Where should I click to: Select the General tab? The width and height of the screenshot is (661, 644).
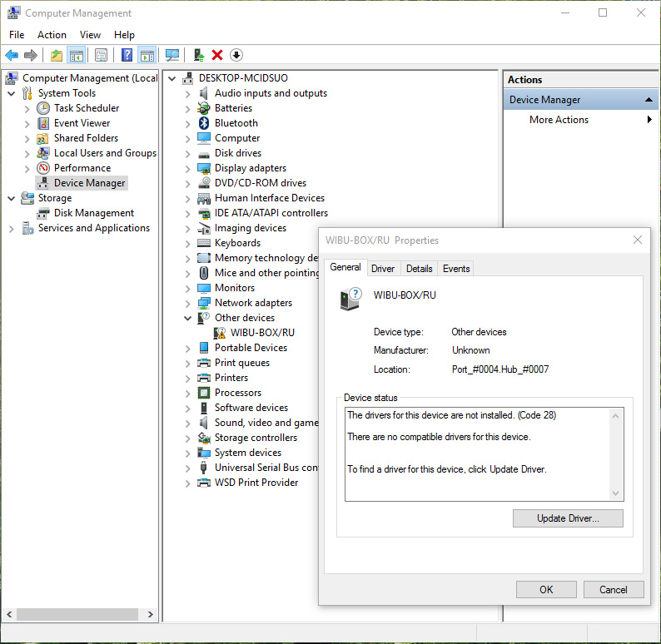point(345,267)
